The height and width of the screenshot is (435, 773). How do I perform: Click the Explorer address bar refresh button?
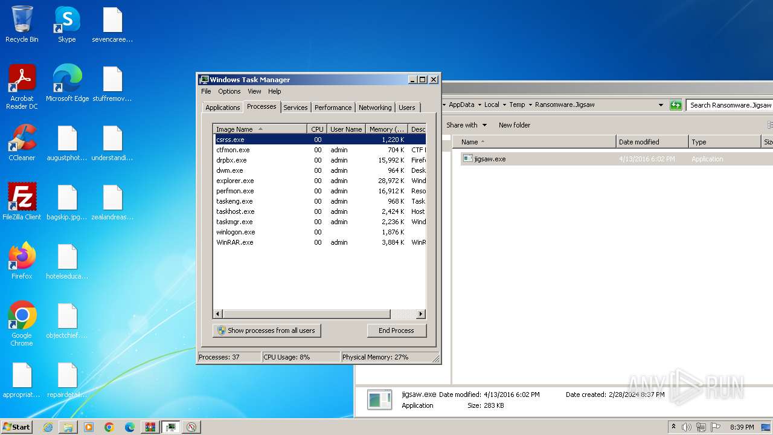676,105
